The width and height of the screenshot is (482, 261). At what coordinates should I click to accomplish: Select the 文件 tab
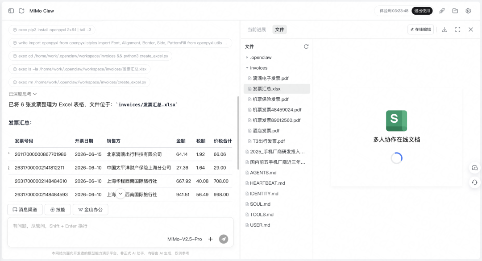(x=279, y=29)
